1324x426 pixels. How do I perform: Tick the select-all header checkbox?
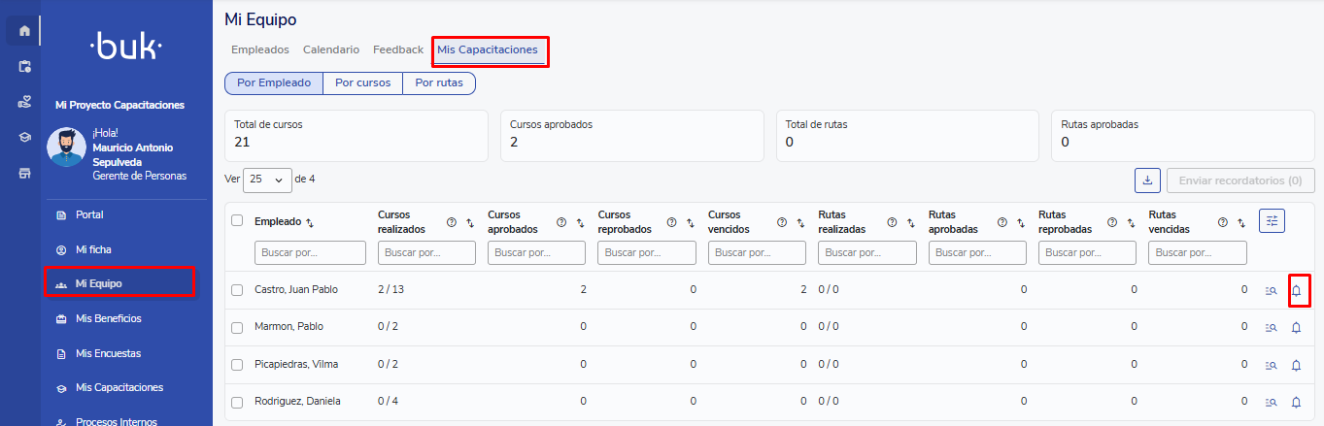(x=237, y=220)
